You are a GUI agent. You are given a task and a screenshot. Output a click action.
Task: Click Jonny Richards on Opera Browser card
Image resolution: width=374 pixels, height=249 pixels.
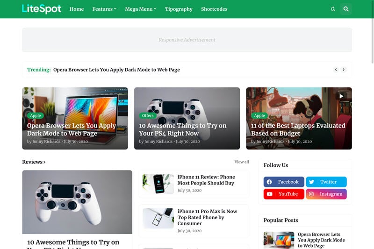pos(46,141)
